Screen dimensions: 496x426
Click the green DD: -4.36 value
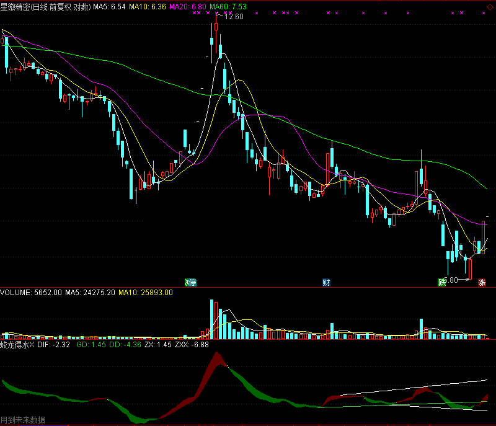click(125, 345)
